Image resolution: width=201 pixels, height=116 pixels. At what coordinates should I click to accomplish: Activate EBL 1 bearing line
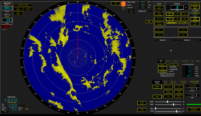(x=159, y=30)
